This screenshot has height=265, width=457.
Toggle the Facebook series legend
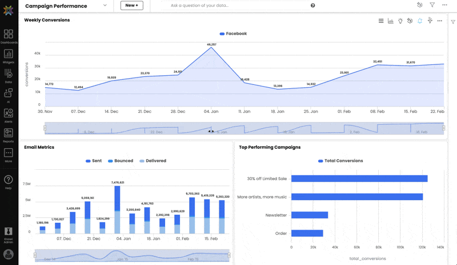[233, 34]
